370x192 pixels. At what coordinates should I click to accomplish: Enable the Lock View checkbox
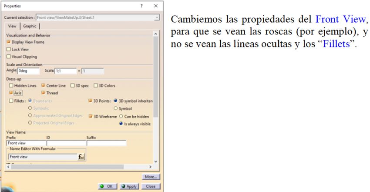coord(9,50)
